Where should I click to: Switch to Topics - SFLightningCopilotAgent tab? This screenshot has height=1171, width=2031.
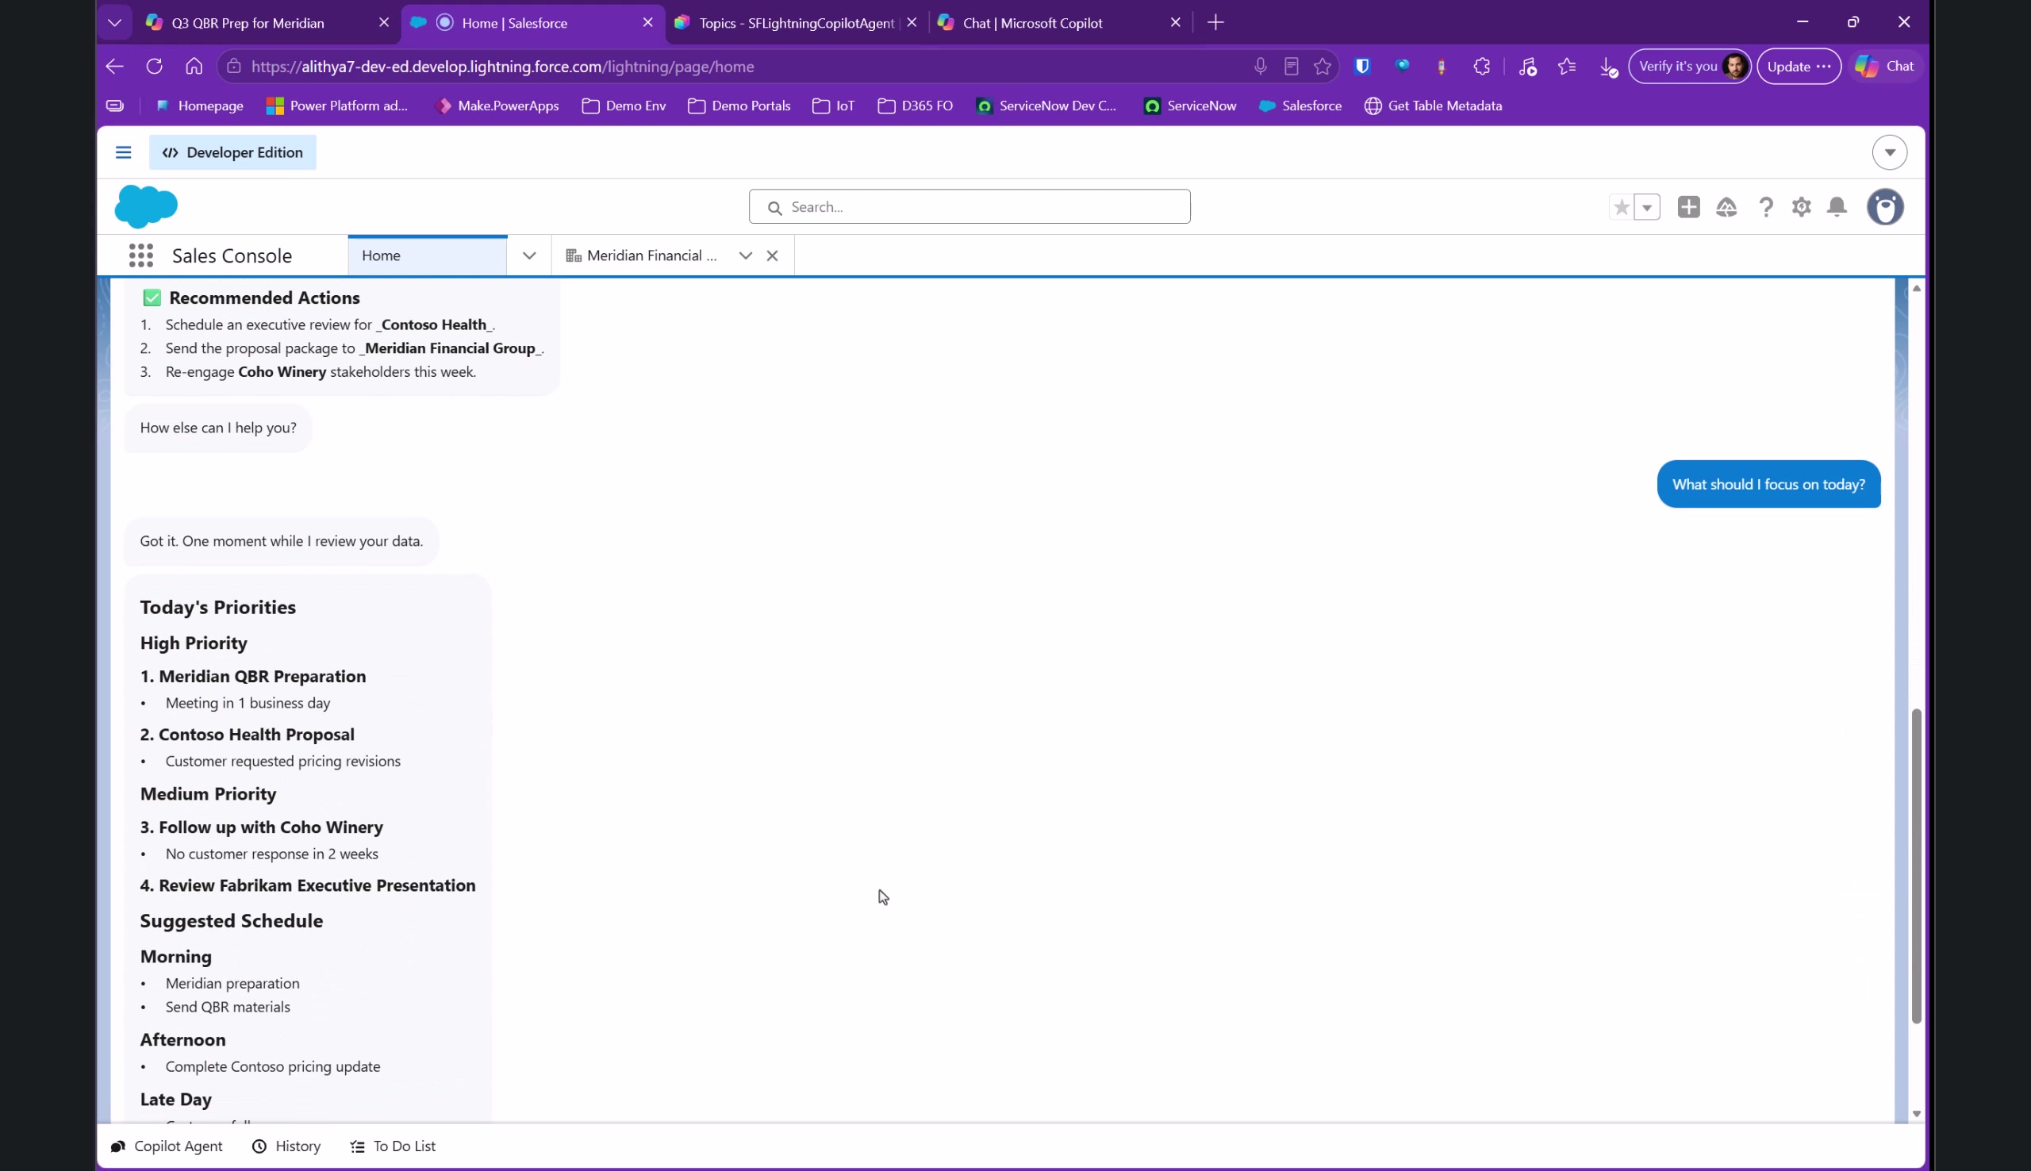tap(796, 22)
